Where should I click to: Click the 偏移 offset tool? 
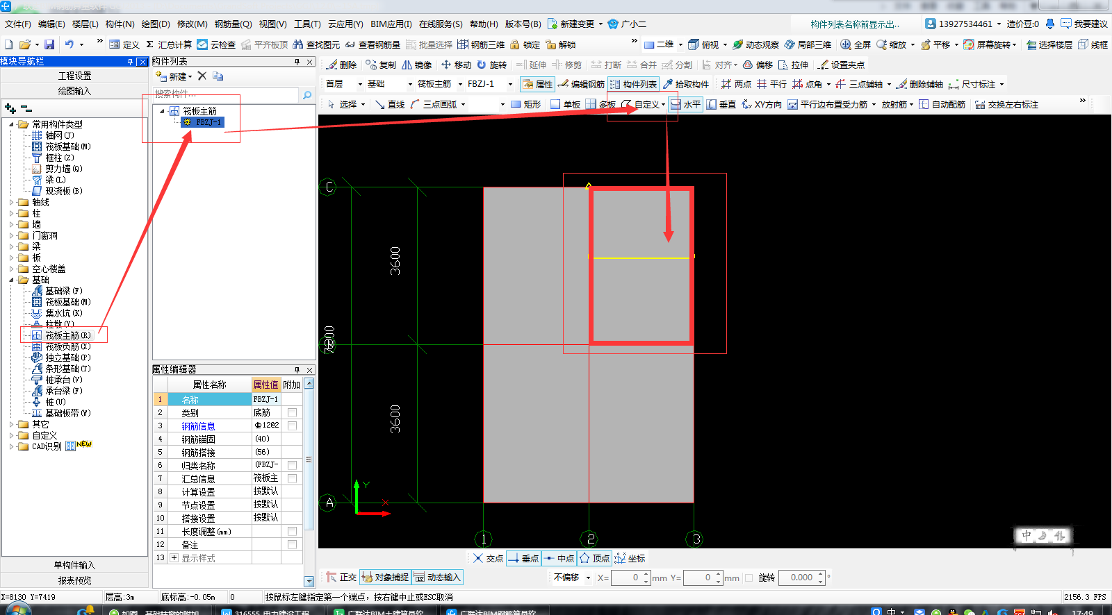[x=758, y=65]
